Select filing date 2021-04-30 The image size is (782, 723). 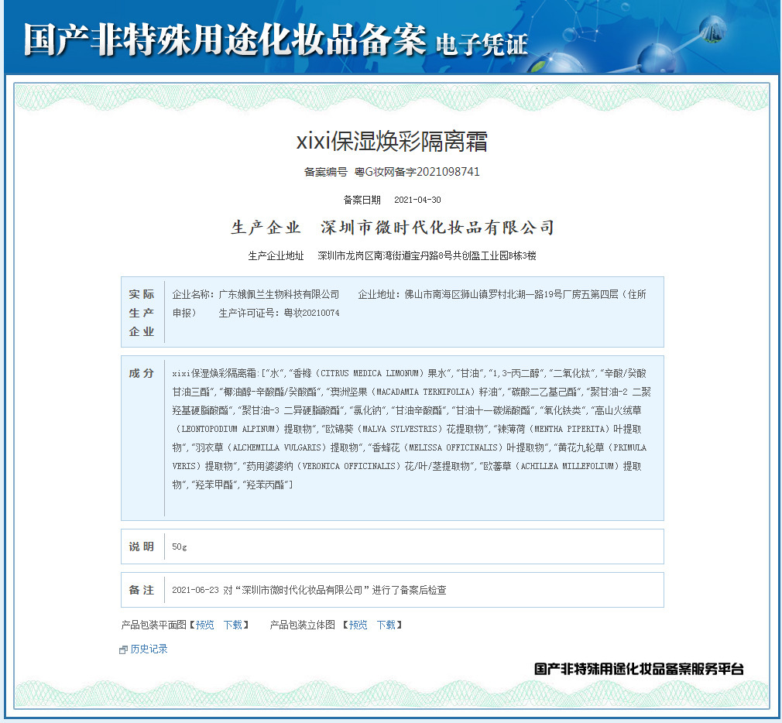(417, 200)
